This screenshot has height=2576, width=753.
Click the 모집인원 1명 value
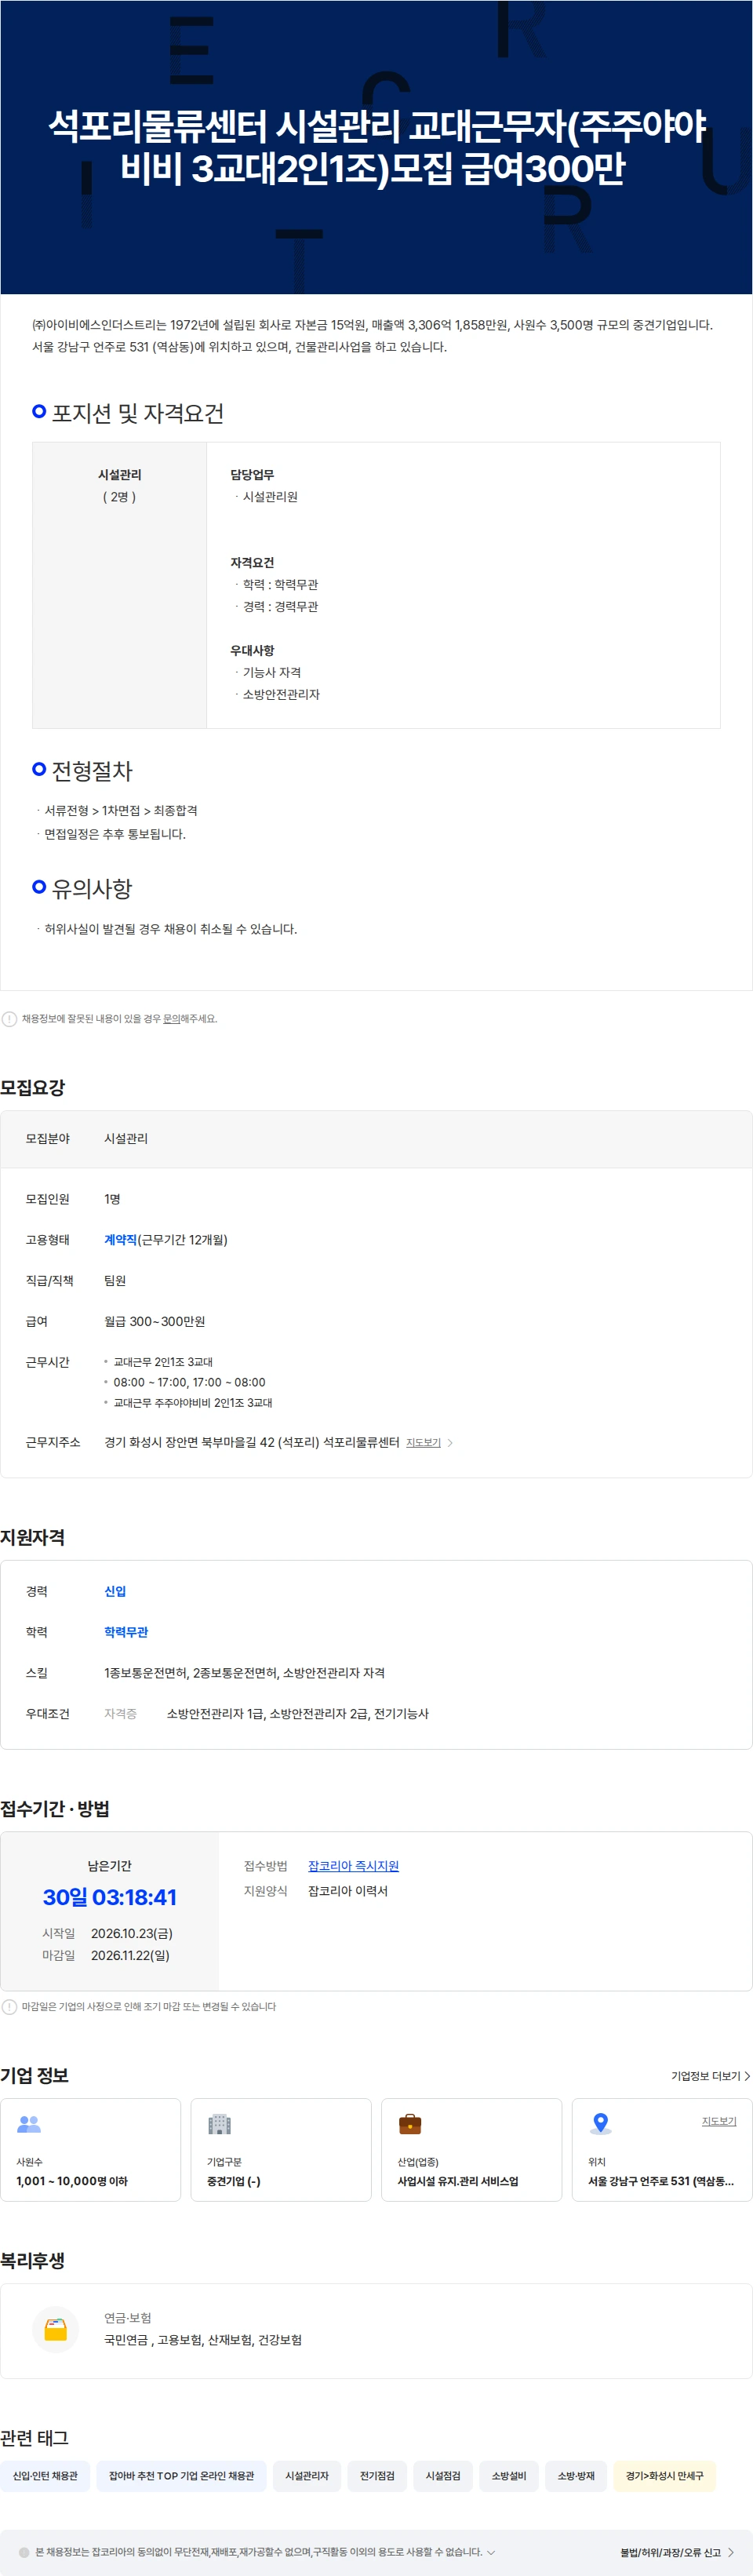coord(112,1199)
